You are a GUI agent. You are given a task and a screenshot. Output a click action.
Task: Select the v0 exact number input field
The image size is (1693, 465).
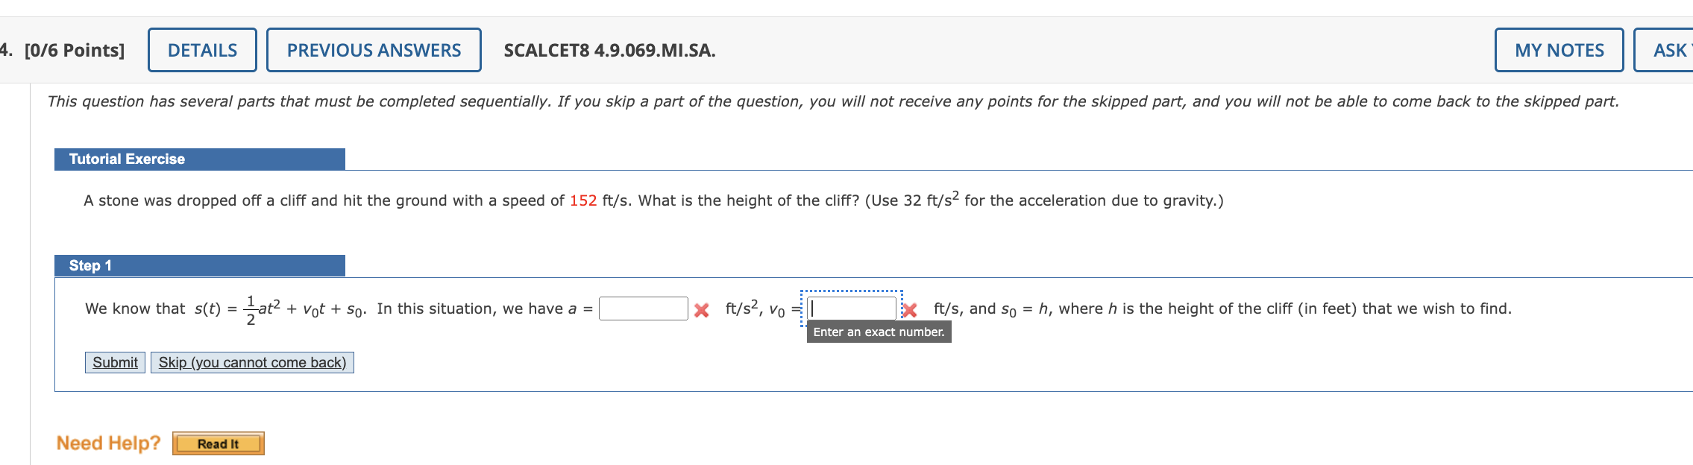pos(852,307)
